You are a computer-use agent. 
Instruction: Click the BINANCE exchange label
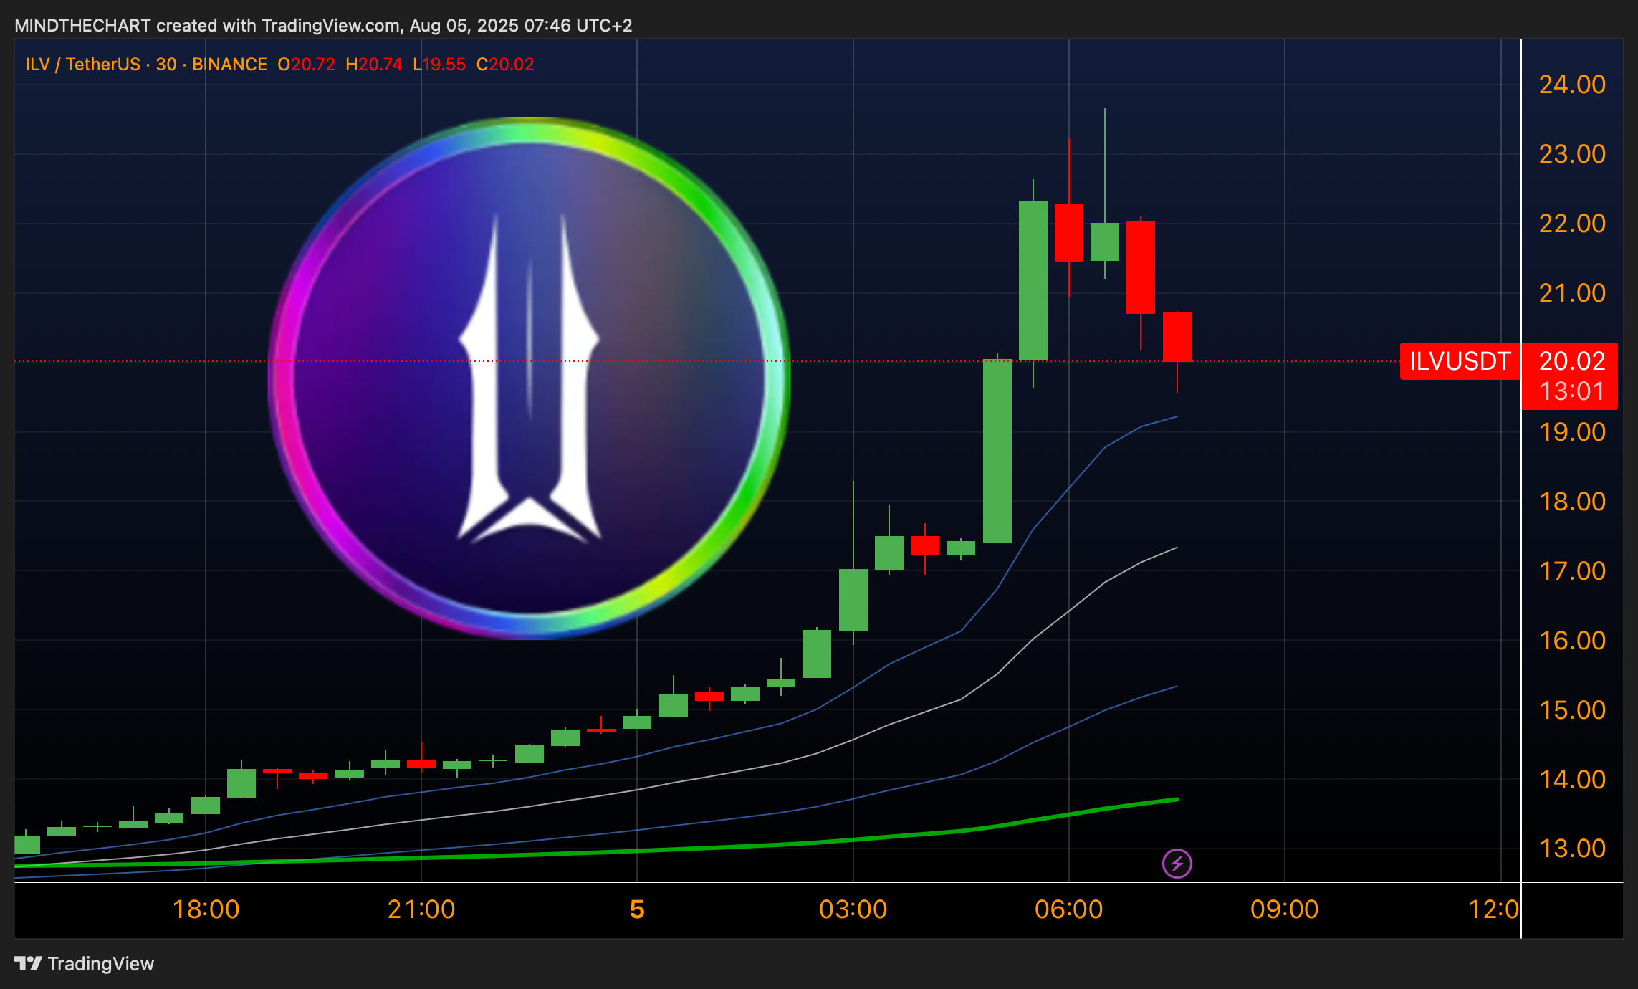click(x=229, y=64)
